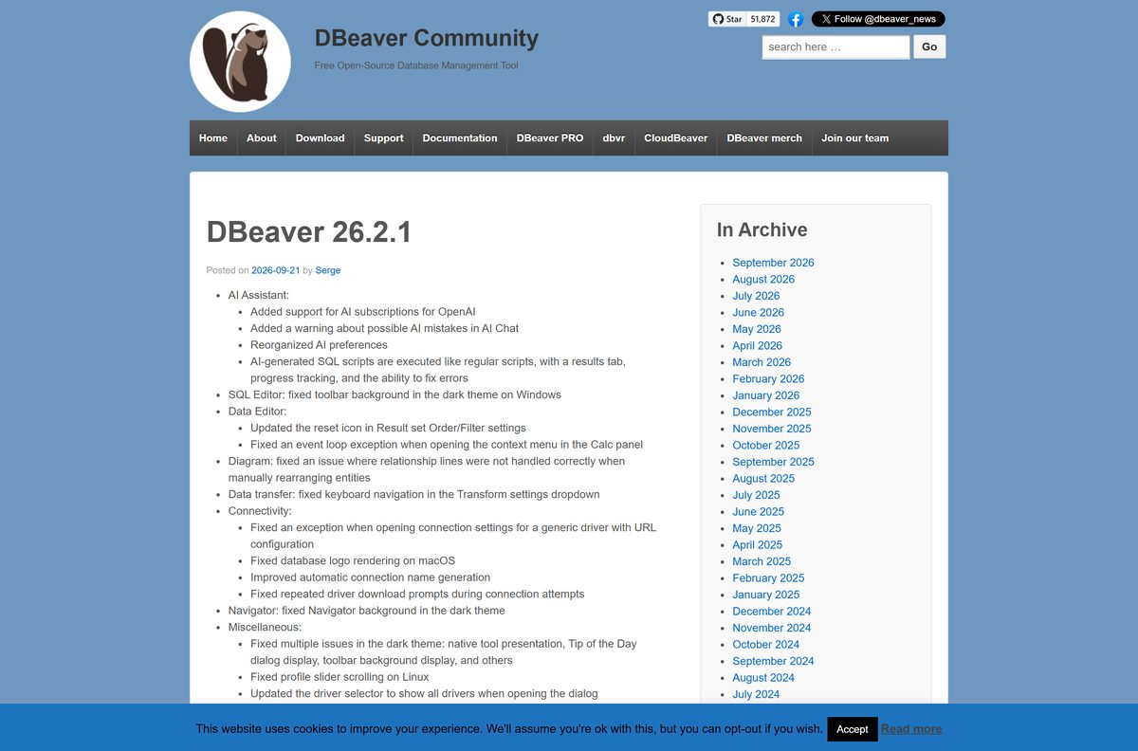Open October 2025 archive link
1138x751 pixels.
(766, 445)
